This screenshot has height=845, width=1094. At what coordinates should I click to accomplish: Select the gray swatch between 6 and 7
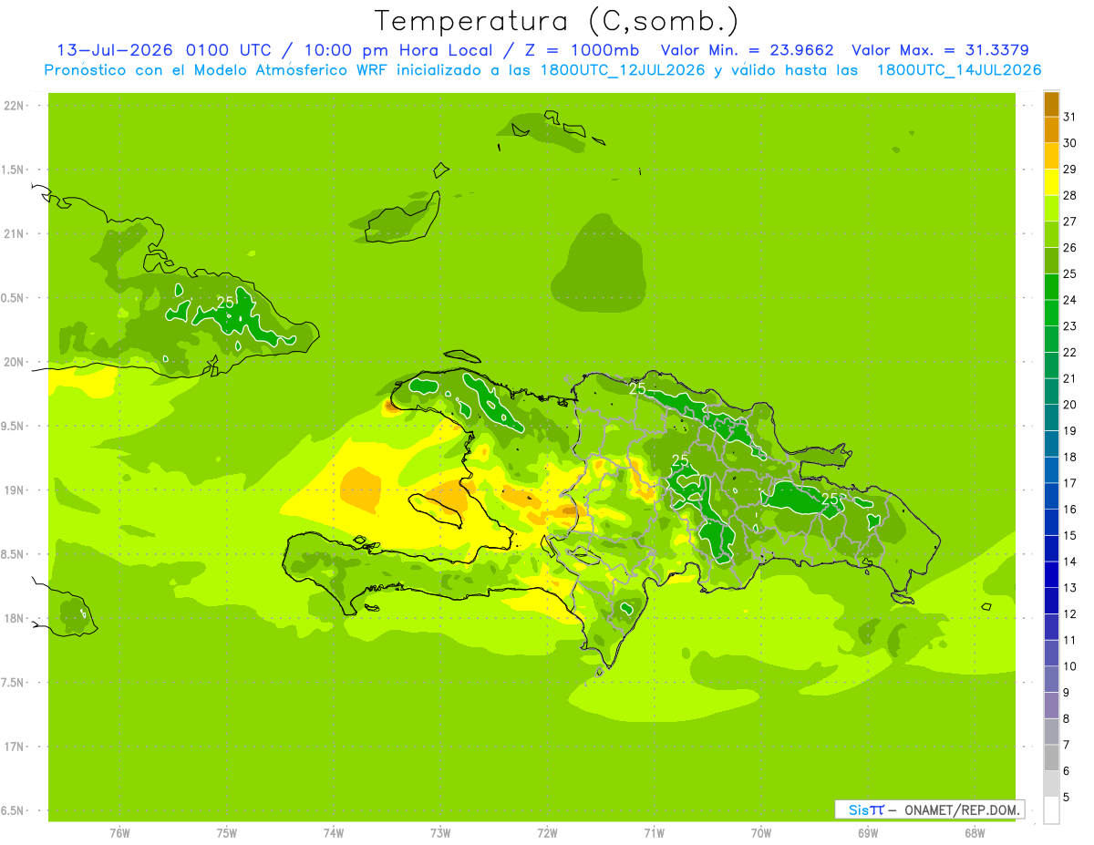click(x=1051, y=757)
